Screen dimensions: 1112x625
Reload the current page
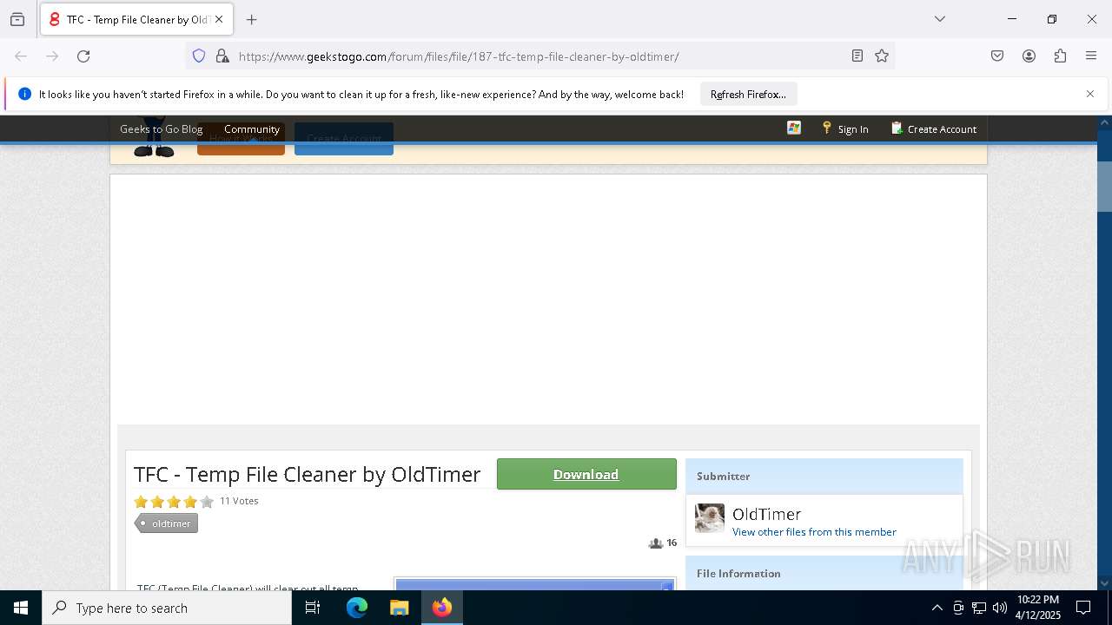pos(83,56)
